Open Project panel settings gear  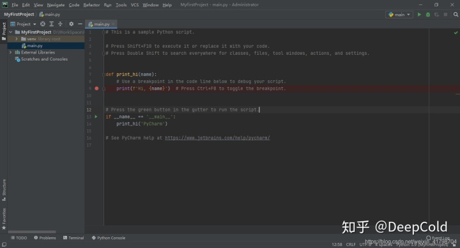72,24
